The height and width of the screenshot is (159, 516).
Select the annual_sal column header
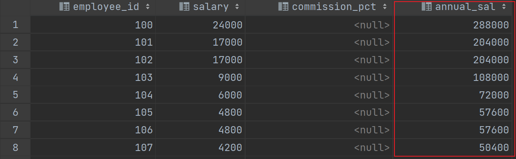tap(454, 7)
